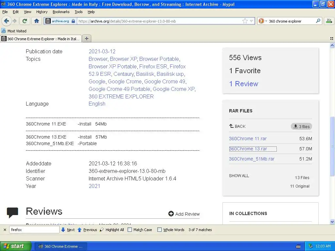Open the Windows start button

coord(16,246)
